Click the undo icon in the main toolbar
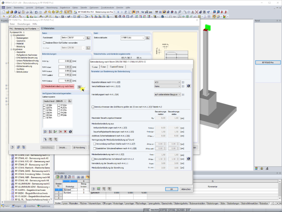The height and width of the screenshot is (212, 282). (36, 12)
